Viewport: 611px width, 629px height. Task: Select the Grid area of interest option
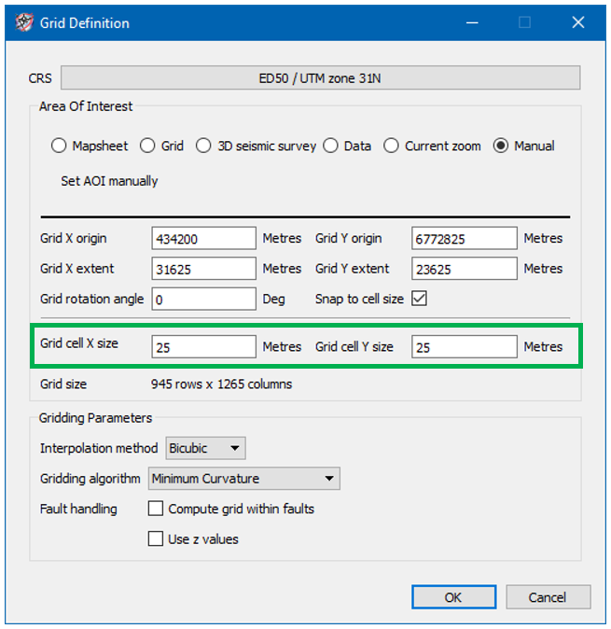[147, 146]
